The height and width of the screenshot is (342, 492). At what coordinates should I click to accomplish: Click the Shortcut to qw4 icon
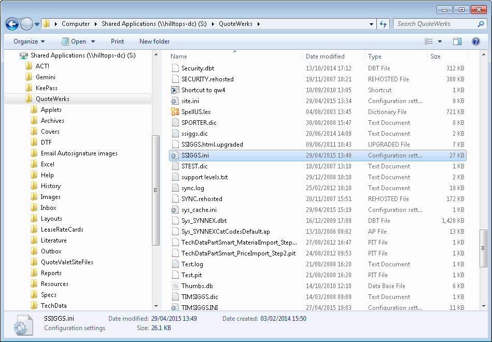click(175, 90)
